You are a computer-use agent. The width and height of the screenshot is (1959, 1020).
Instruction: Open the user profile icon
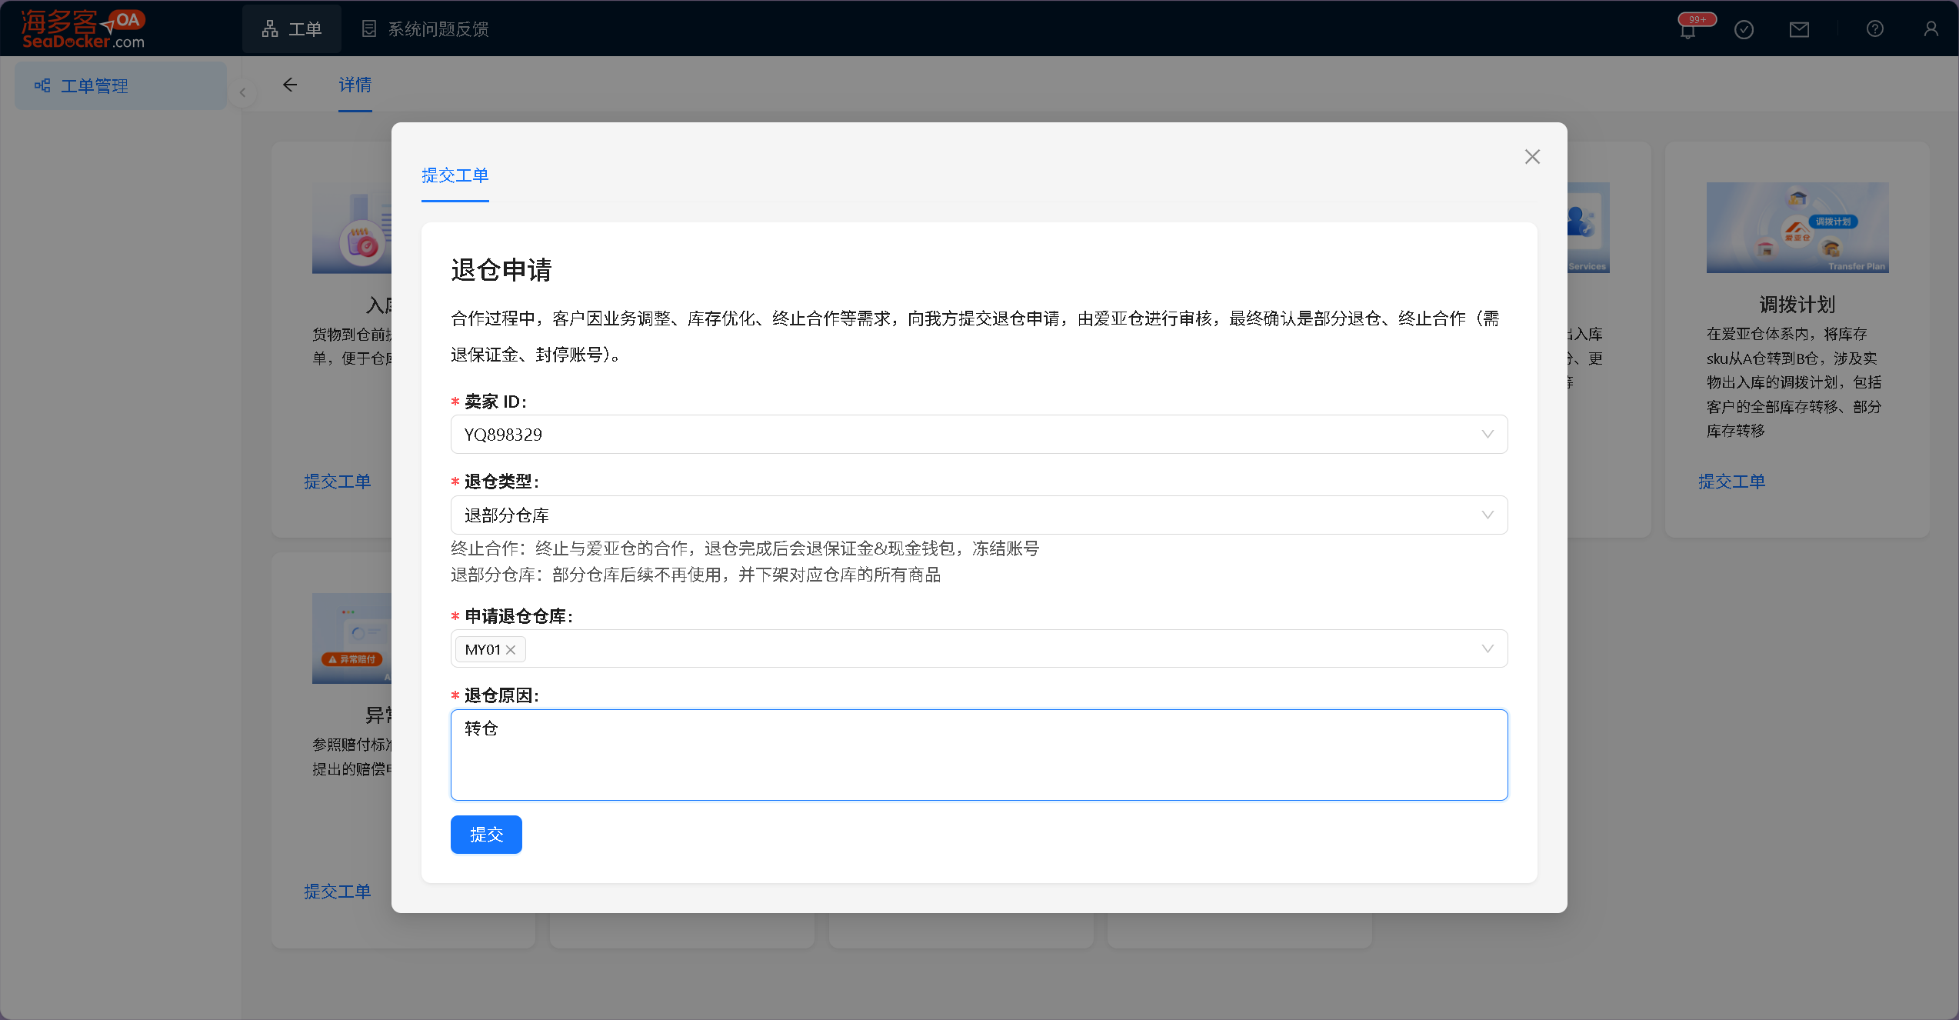1931,29
